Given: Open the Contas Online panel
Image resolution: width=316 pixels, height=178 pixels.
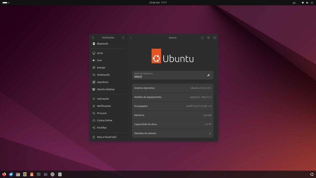Looking at the screenshot, I should [108, 120].
